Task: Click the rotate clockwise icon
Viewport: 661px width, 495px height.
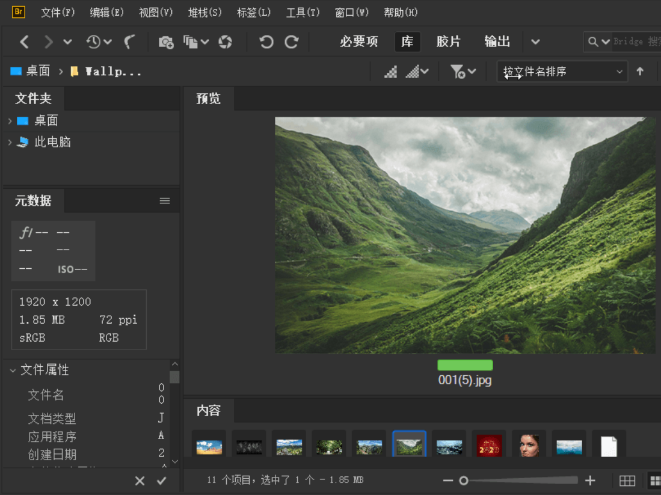Action: click(x=292, y=42)
